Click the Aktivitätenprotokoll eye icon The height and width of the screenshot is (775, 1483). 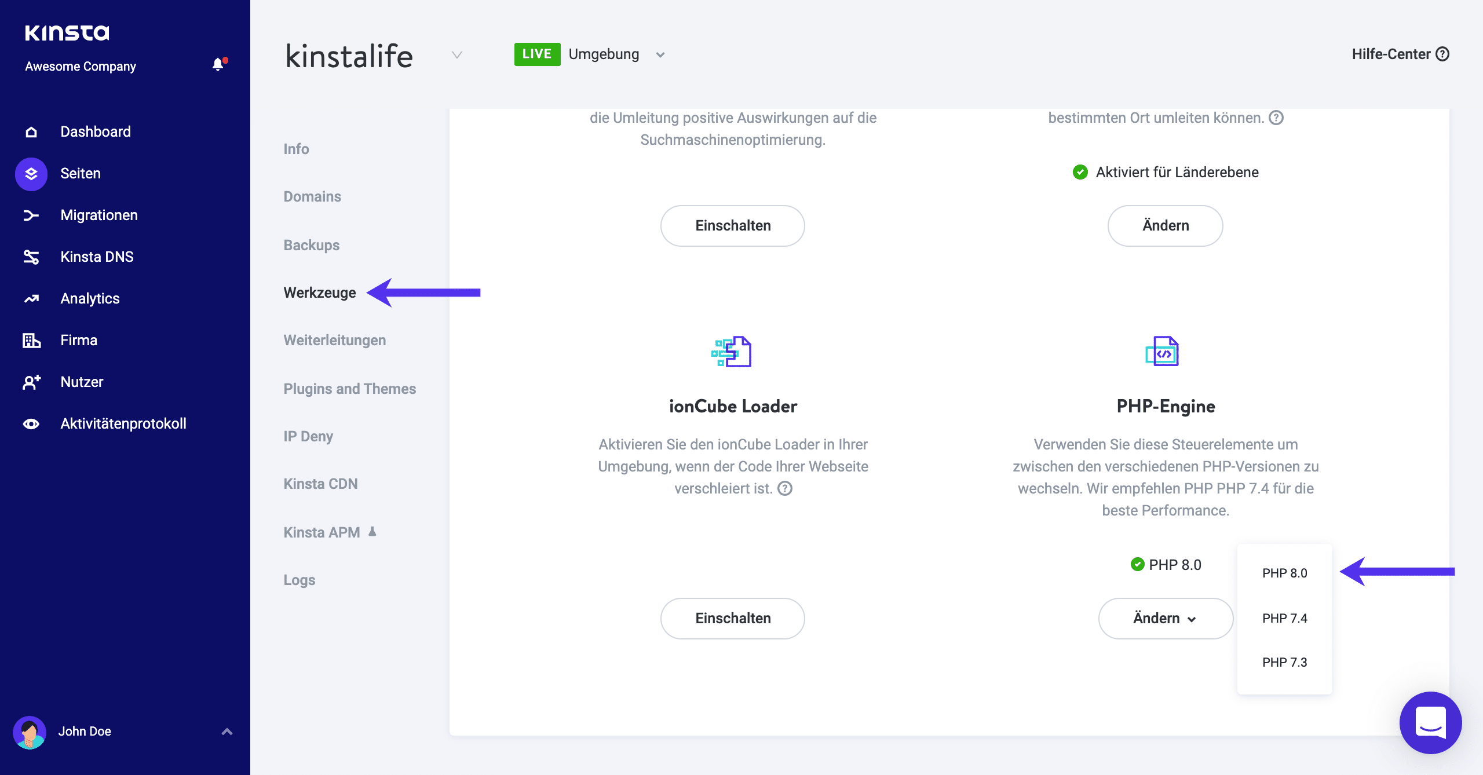click(x=30, y=423)
